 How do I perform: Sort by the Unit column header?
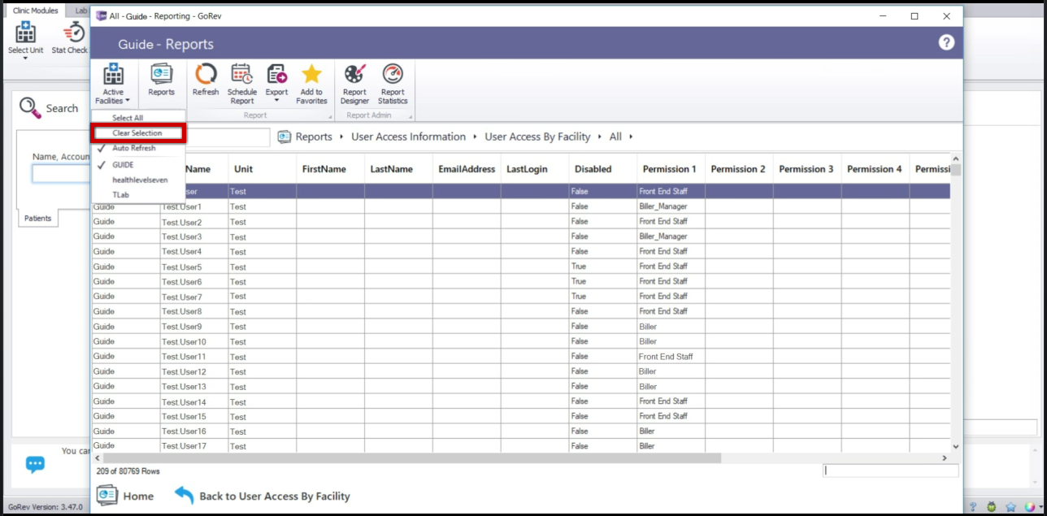(x=263, y=169)
